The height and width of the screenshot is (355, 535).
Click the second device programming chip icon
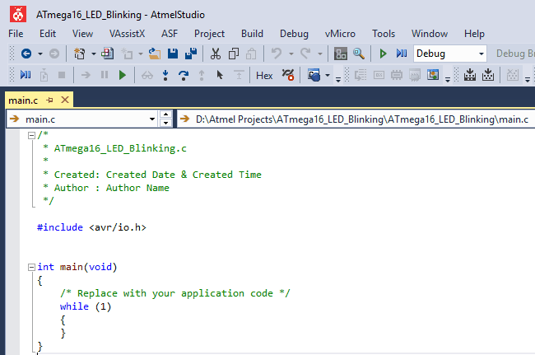click(x=488, y=75)
